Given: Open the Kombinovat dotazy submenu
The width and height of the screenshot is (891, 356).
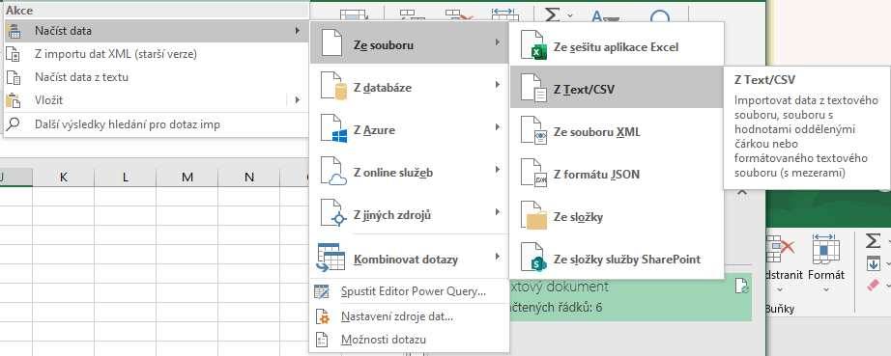Looking at the screenshot, I should point(409,259).
